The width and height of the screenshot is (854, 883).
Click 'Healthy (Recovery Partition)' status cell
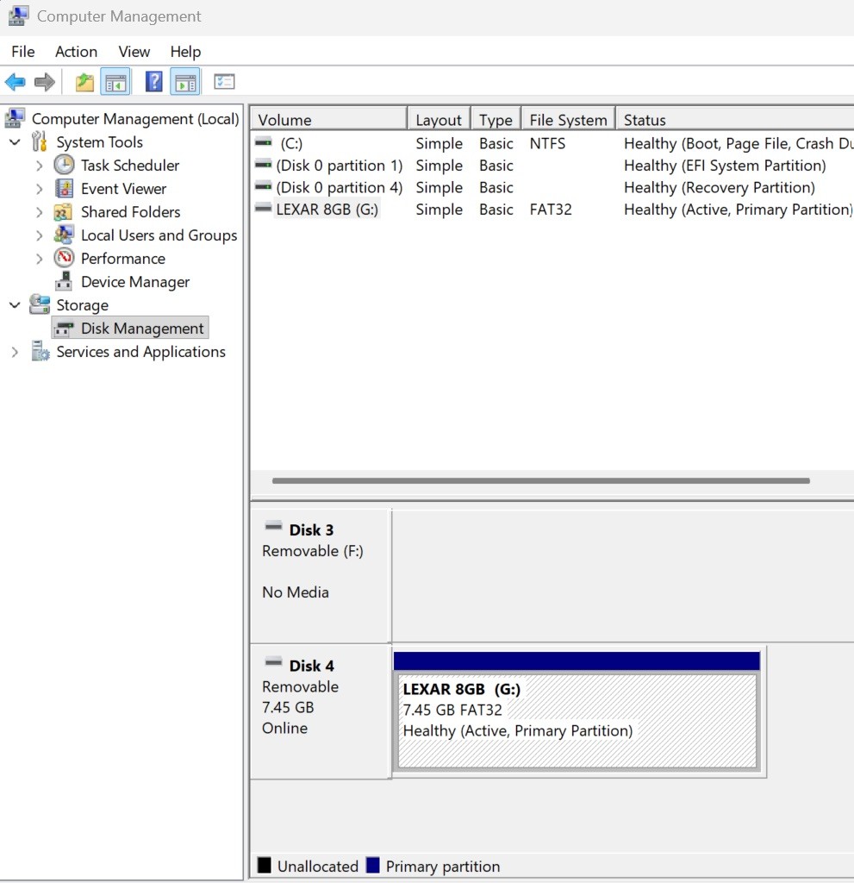coord(719,187)
